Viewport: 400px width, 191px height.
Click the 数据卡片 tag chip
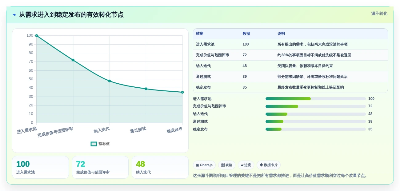click(x=269, y=165)
